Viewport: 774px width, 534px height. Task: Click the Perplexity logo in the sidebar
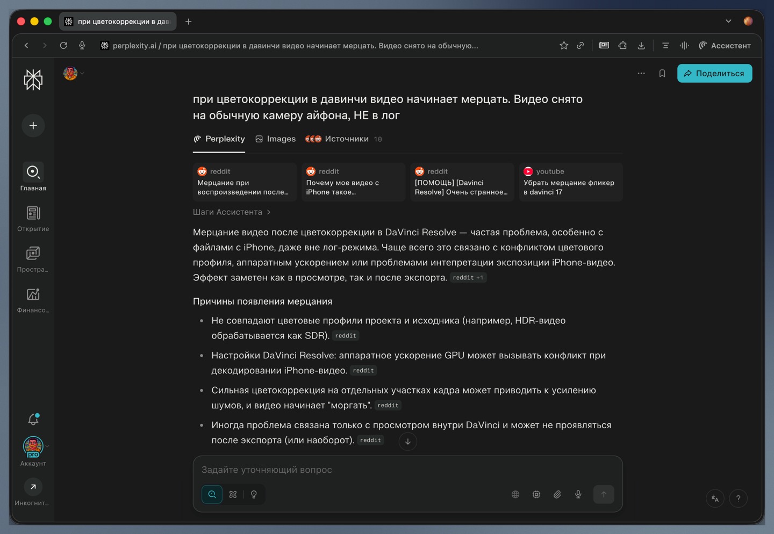[x=33, y=80]
